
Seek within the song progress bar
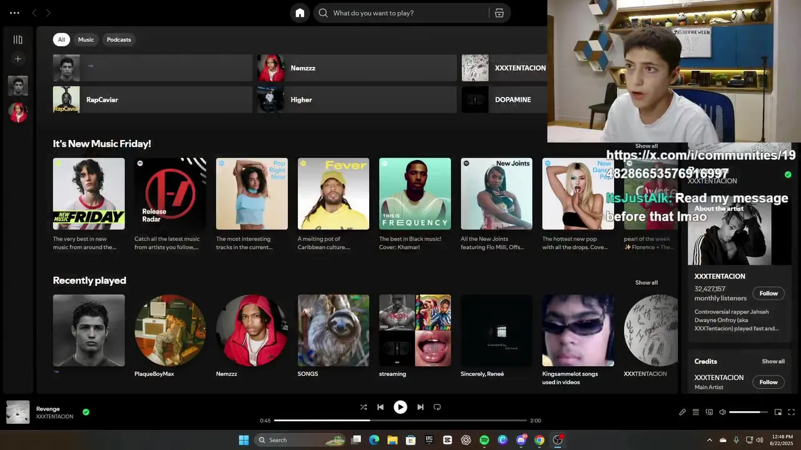[x=400, y=421]
